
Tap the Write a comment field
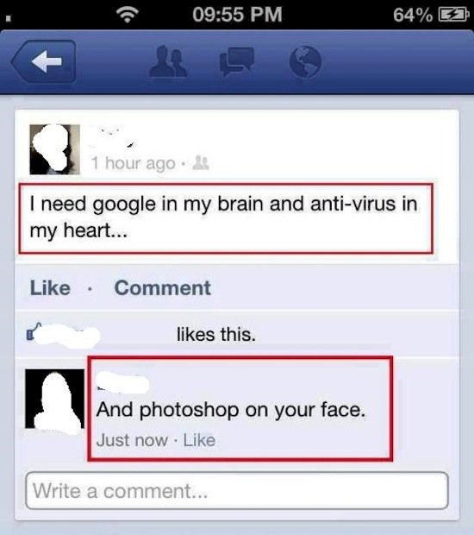tap(237, 491)
